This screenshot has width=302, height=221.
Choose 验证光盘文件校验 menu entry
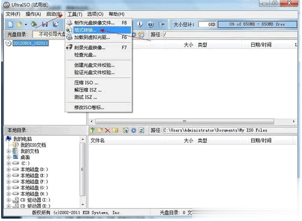pos(99,72)
